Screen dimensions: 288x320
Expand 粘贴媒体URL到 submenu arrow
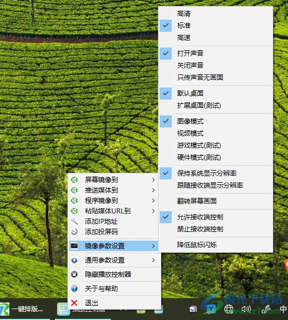[x=154, y=211]
